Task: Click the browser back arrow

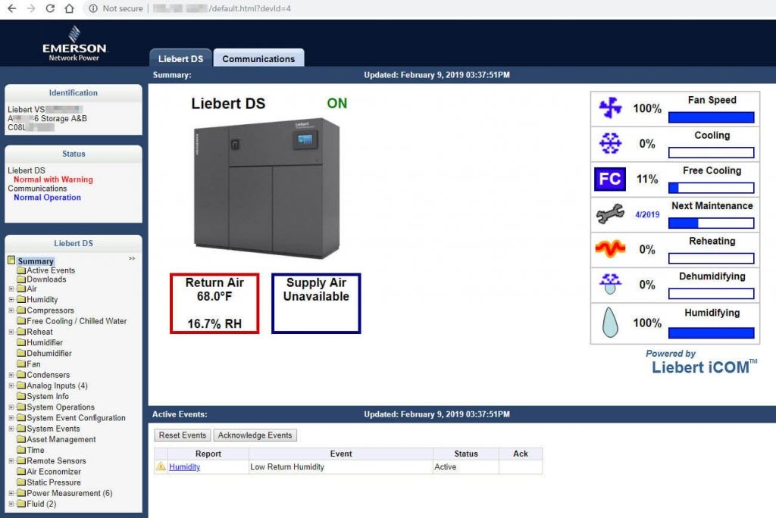Action: point(12,8)
